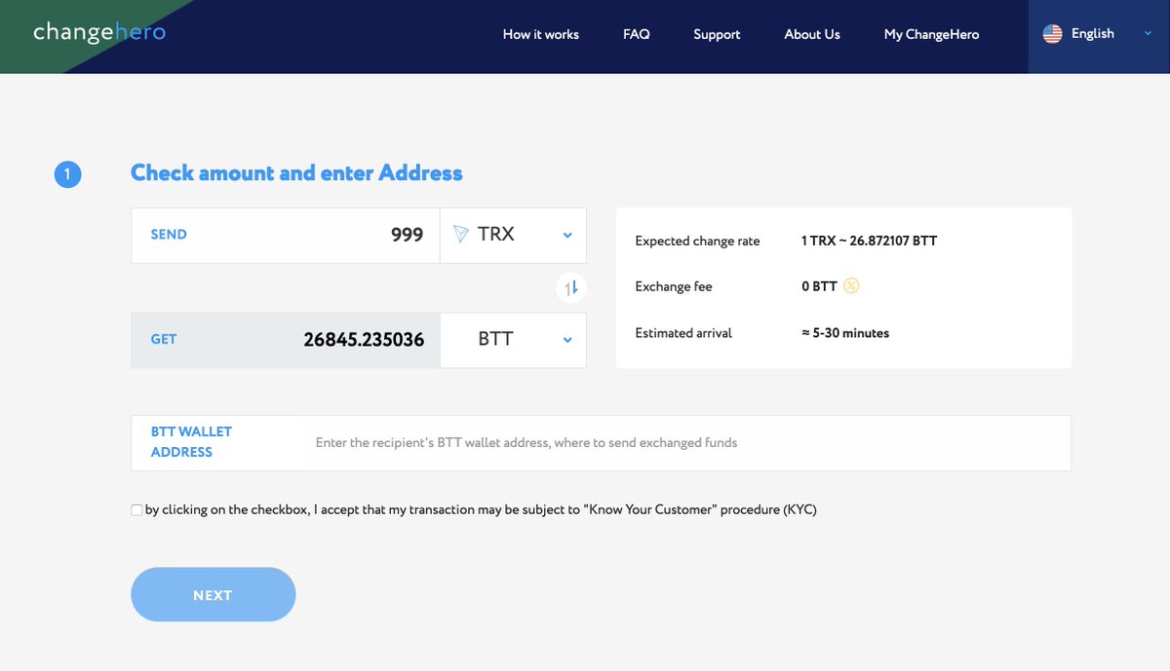Click the GET label
1170x671 pixels.
point(164,340)
